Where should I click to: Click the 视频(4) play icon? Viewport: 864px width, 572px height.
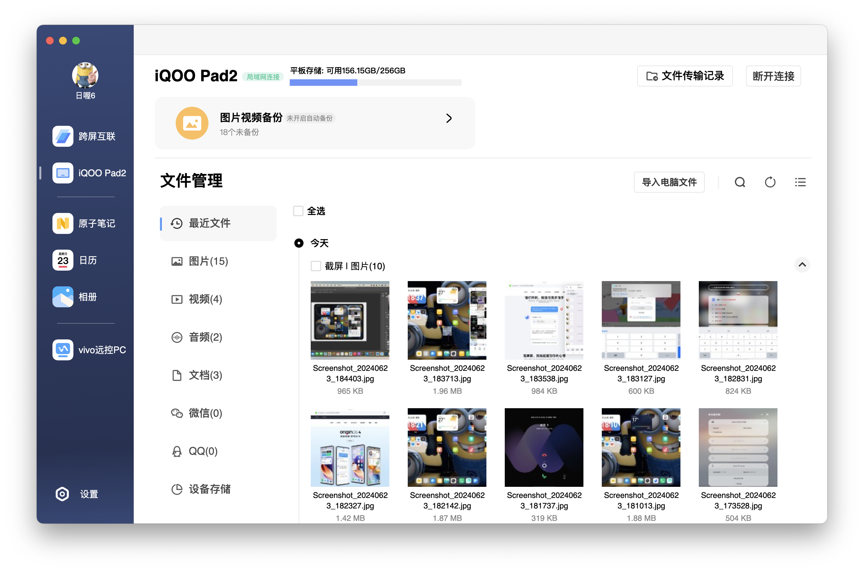[x=177, y=299]
